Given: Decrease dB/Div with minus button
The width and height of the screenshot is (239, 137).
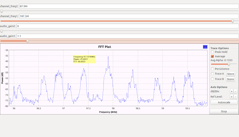Looking at the screenshot, I should pyautogui.click(x=236, y=91).
